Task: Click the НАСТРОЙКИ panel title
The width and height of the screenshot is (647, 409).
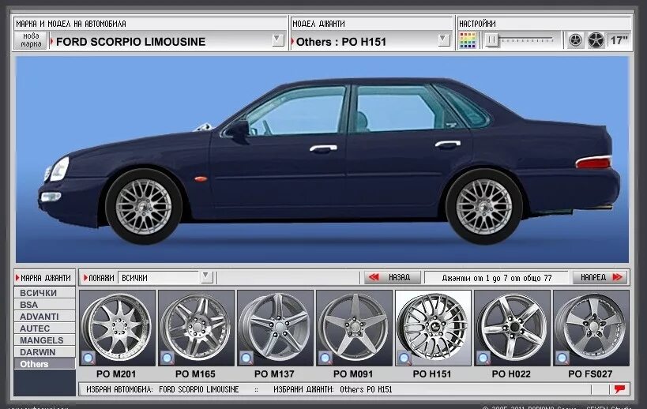Action: tap(477, 24)
